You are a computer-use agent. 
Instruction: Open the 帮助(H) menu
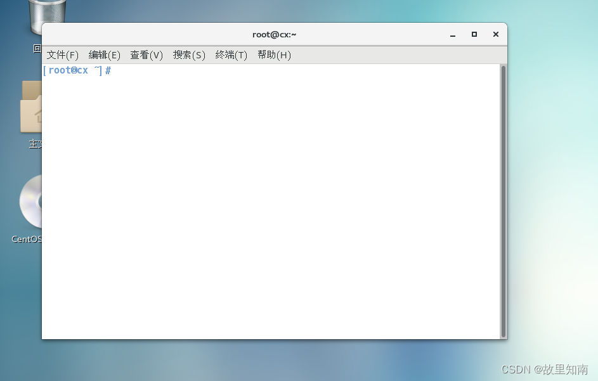point(274,55)
